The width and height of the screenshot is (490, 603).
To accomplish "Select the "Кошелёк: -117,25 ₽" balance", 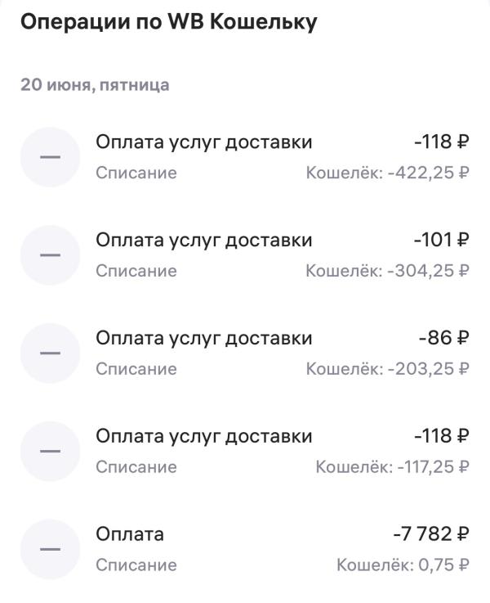I will pyautogui.click(x=392, y=467).
